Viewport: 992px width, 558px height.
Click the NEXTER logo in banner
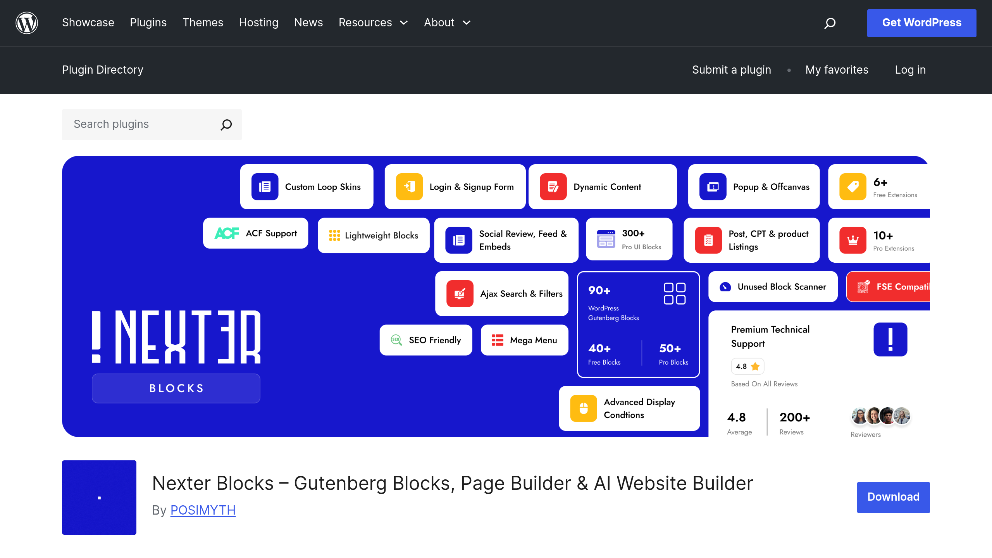[x=176, y=337]
